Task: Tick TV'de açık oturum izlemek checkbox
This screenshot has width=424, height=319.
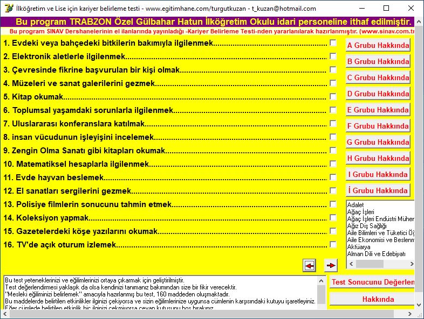Action: (x=333, y=244)
